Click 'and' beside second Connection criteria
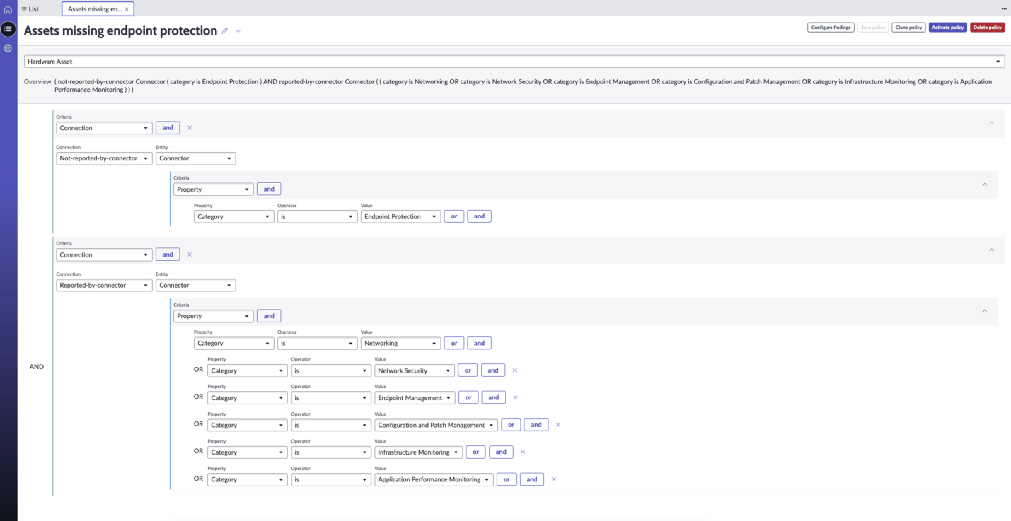This screenshot has width=1011, height=521. point(168,255)
